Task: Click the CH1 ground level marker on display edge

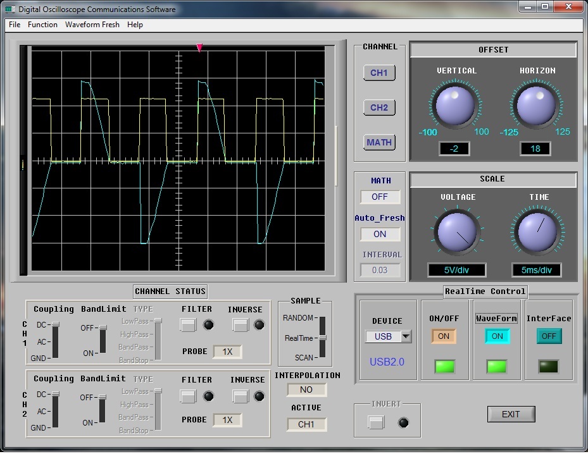Action: (23, 165)
